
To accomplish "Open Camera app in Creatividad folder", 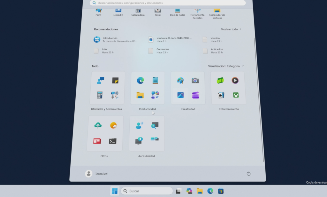I will click(x=195, y=80).
